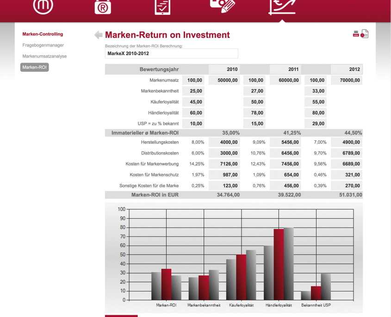
Task: Edit Markenumsatz value 70000,00
Action: point(347,80)
